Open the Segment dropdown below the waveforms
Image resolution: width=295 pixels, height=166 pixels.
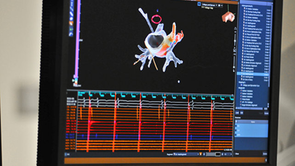[186, 155]
